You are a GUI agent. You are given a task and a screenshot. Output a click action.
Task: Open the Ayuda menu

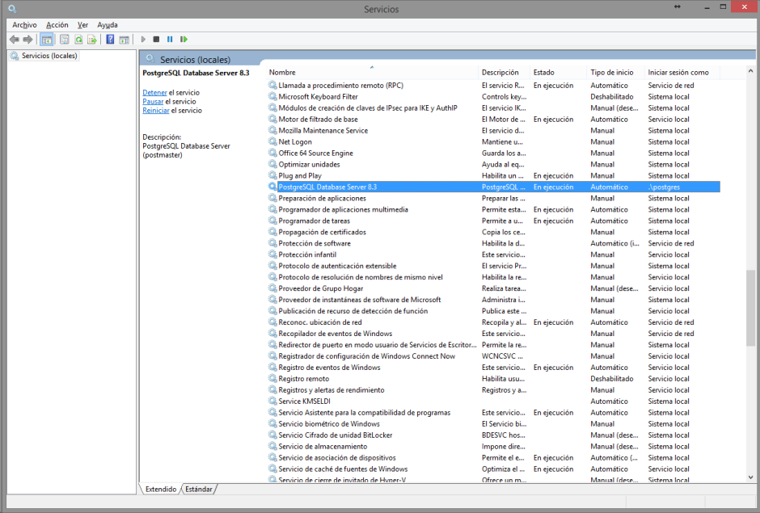[108, 25]
